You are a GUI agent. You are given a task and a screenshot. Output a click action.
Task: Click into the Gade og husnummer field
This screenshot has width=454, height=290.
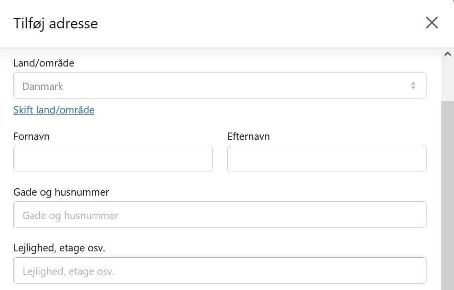pos(220,215)
